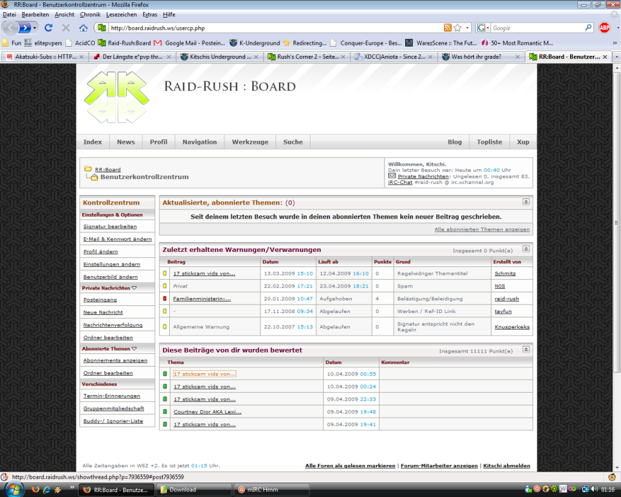This screenshot has width=621, height=497.
Task: Collapse the Aktualisierte abonnierte Themen panel
Action: [x=526, y=201]
